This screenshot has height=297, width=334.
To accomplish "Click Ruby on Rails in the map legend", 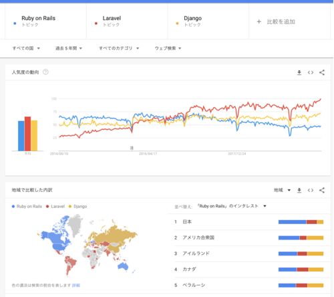I will pos(27,207).
